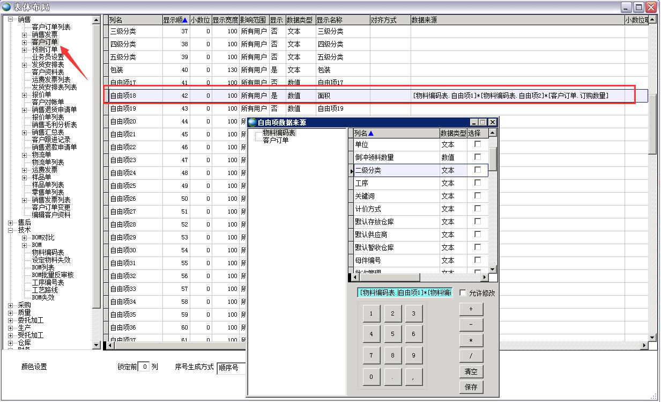Click sort arrow on 显示顺 column header
The height and width of the screenshot is (402, 661).
(x=185, y=20)
